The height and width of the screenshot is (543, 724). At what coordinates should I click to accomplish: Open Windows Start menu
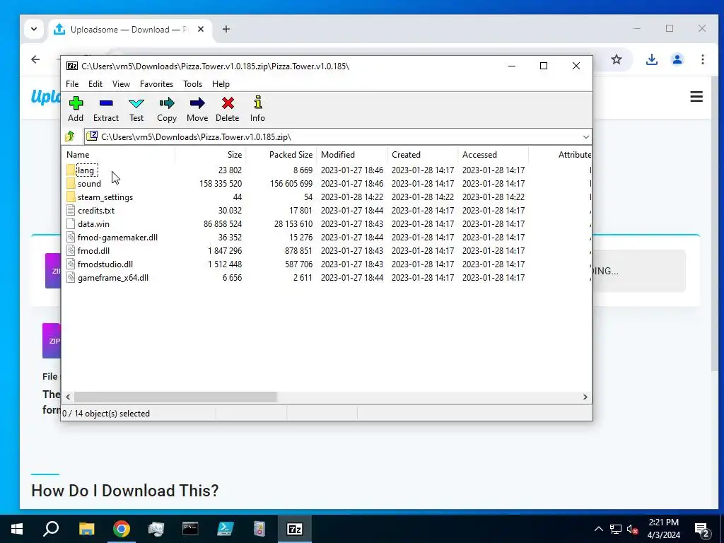(17, 529)
